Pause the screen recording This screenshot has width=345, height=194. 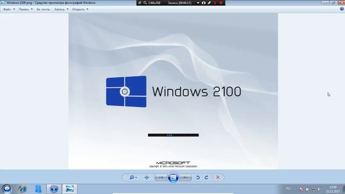pyautogui.click(x=215, y=3)
